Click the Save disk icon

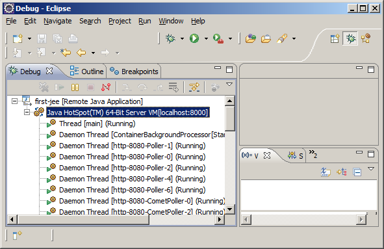pyautogui.click(x=42, y=39)
